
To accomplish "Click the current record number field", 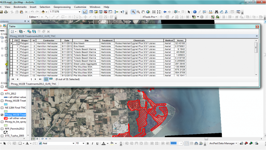I will [x=26, y=79].
